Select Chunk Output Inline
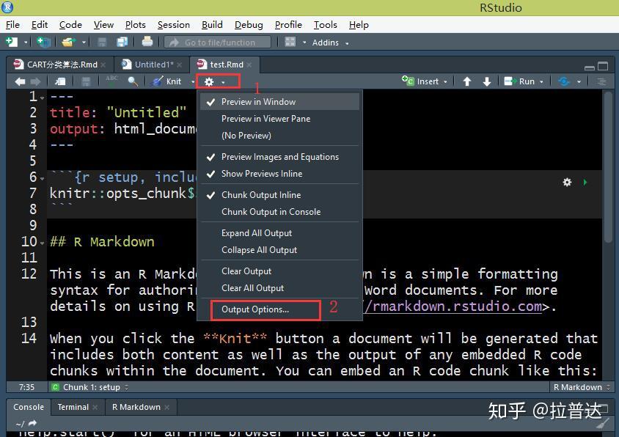Screen dimensions: 619x437 click(280, 195)
